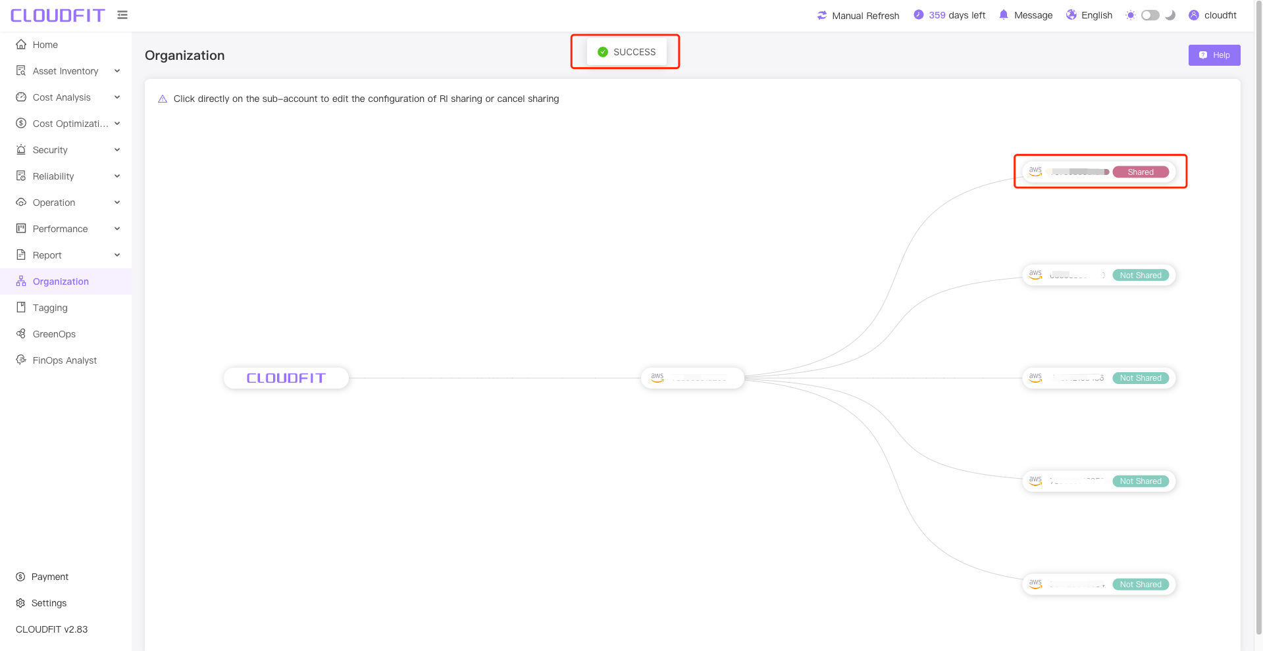
Task: Expand the Operation submenu chevron
Action: pyautogui.click(x=117, y=202)
